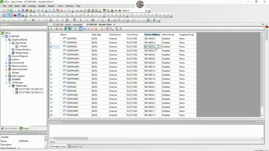The image size is (269, 151).
Task: Click the New project icon
Action: tap(3, 10)
